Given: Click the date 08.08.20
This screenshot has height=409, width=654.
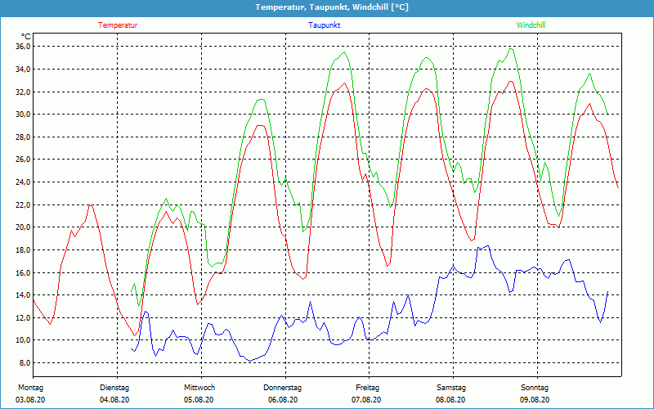Looking at the screenshot, I should coord(450,400).
